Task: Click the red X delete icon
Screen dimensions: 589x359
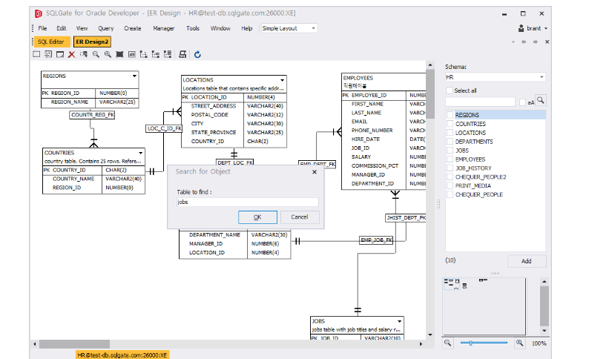Action: pos(72,54)
